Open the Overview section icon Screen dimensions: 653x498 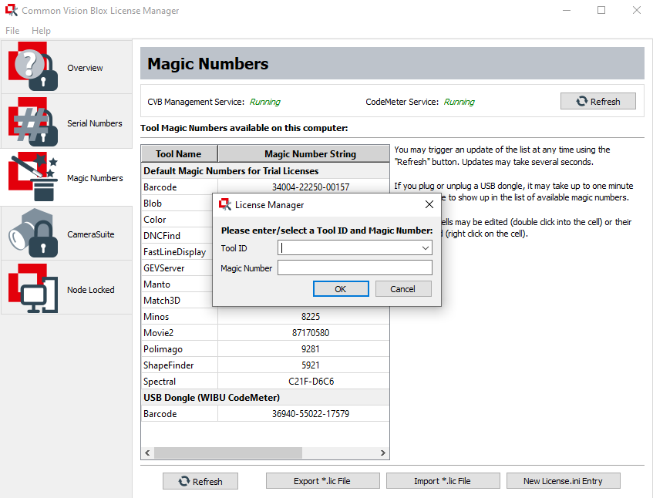pos(34,67)
